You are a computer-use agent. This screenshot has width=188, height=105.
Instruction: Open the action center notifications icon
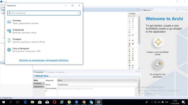click(x=183, y=102)
